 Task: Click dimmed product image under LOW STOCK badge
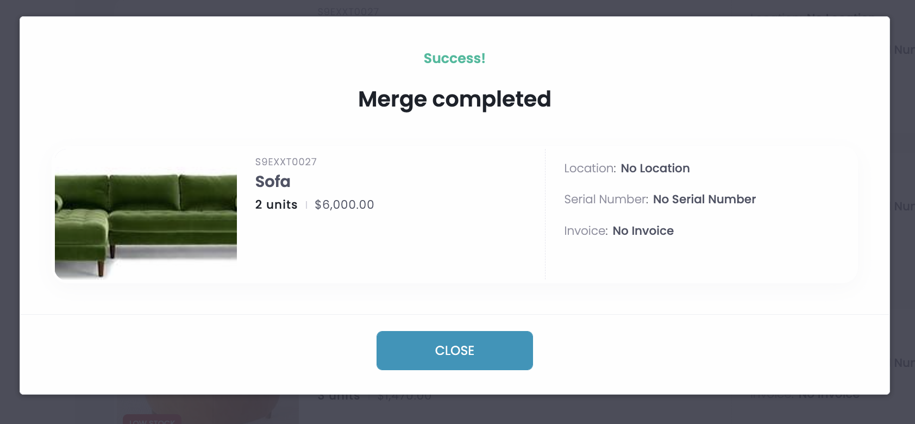pyautogui.click(x=206, y=409)
